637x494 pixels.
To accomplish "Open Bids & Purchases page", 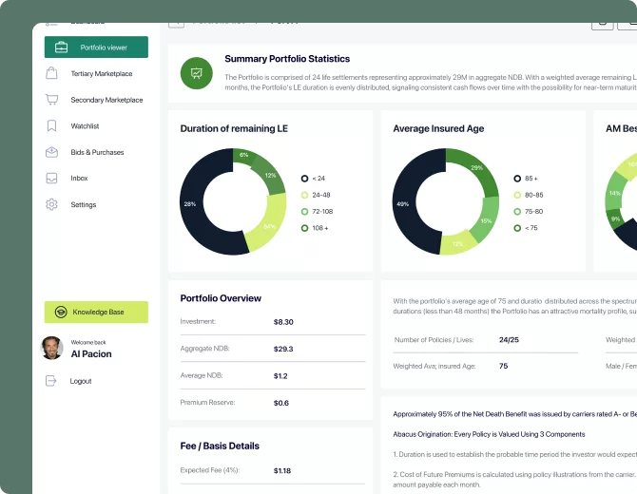I will tap(97, 152).
